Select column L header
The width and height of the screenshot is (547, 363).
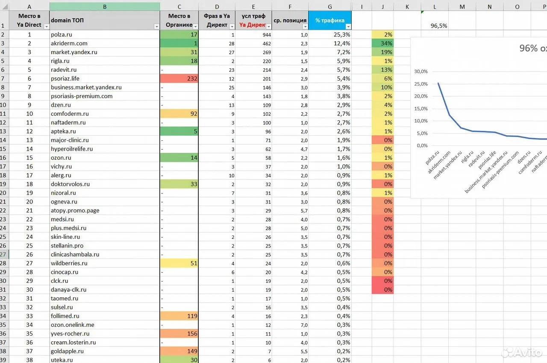435,6
